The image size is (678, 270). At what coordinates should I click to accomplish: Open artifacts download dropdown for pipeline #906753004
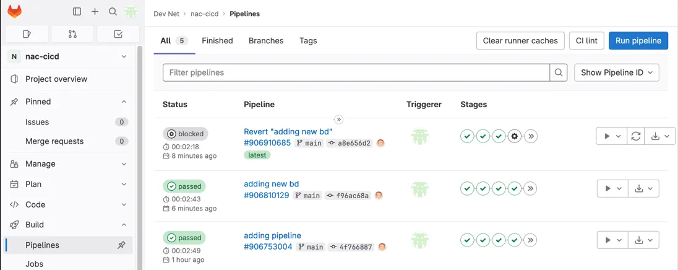[x=643, y=240]
